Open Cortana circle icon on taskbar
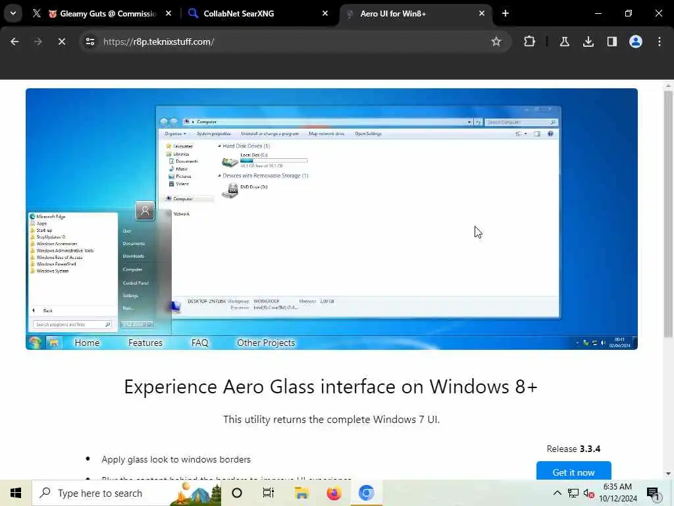 [237, 493]
